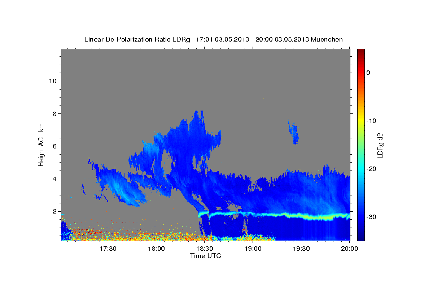Click the 19:30 time tick label
This screenshot has height=289, width=433.
tap(301, 249)
